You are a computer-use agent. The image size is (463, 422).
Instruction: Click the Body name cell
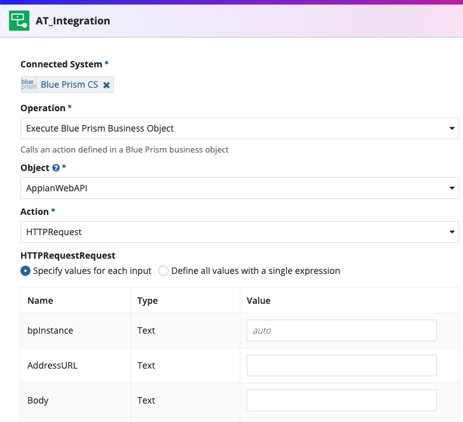pyautogui.click(x=76, y=400)
